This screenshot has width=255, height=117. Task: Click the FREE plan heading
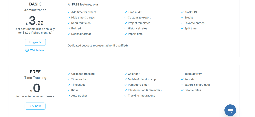tap(35, 72)
